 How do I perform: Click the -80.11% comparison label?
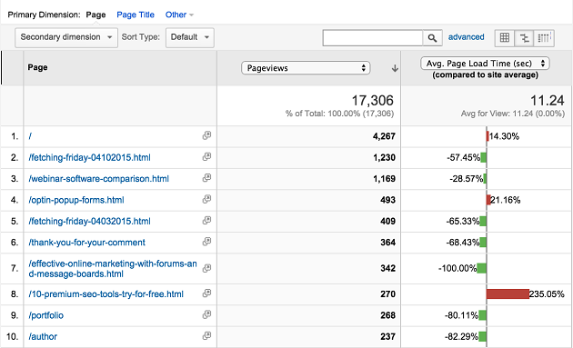pyautogui.click(x=461, y=315)
